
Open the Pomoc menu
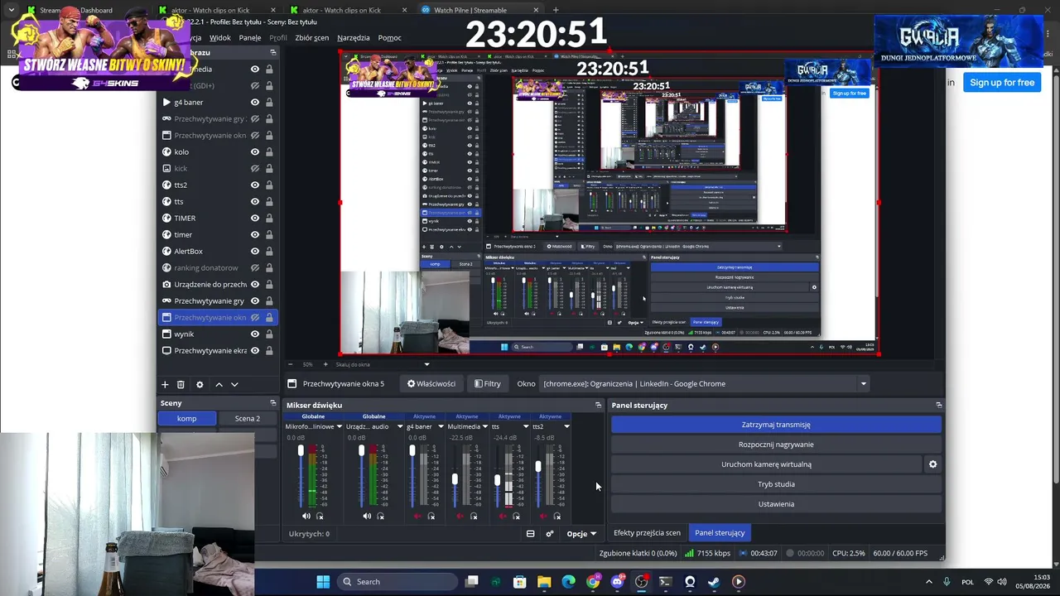(x=390, y=38)
